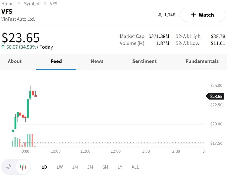Show 3M chart range
This screenshot has height=177, width=227.
90,167
